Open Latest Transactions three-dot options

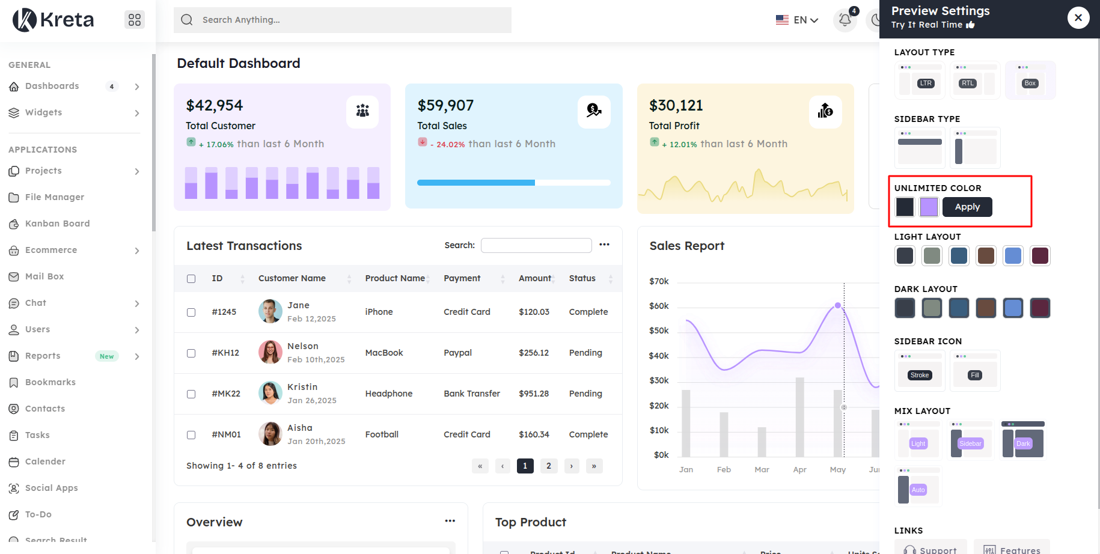tap(604, 245)
